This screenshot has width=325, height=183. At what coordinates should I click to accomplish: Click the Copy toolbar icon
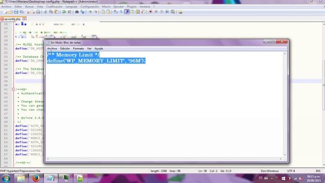click(x=51, y=12)
